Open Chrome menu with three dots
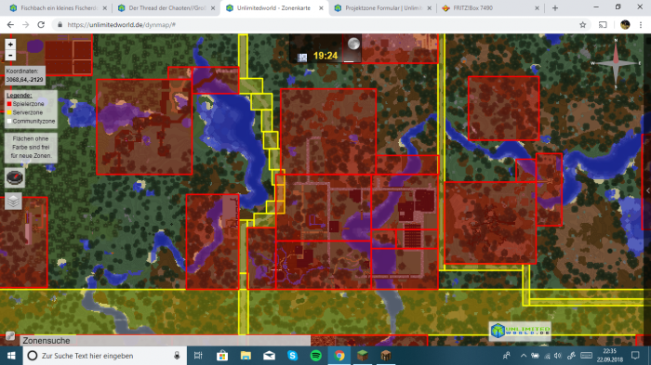 (641, 25)
